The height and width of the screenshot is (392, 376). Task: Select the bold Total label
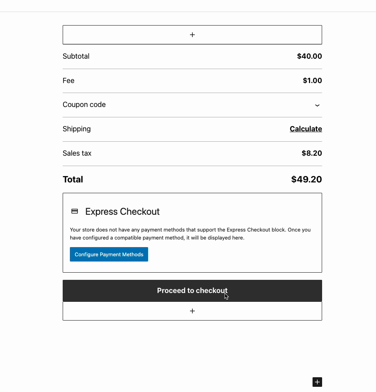point(73,179)
